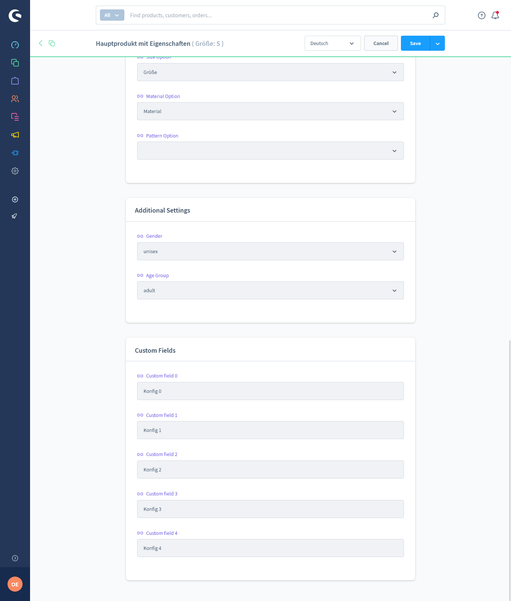Open the Material option dropdown

tap(271, 111)
